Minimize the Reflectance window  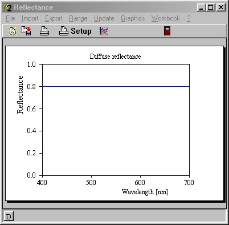(202, 7)
